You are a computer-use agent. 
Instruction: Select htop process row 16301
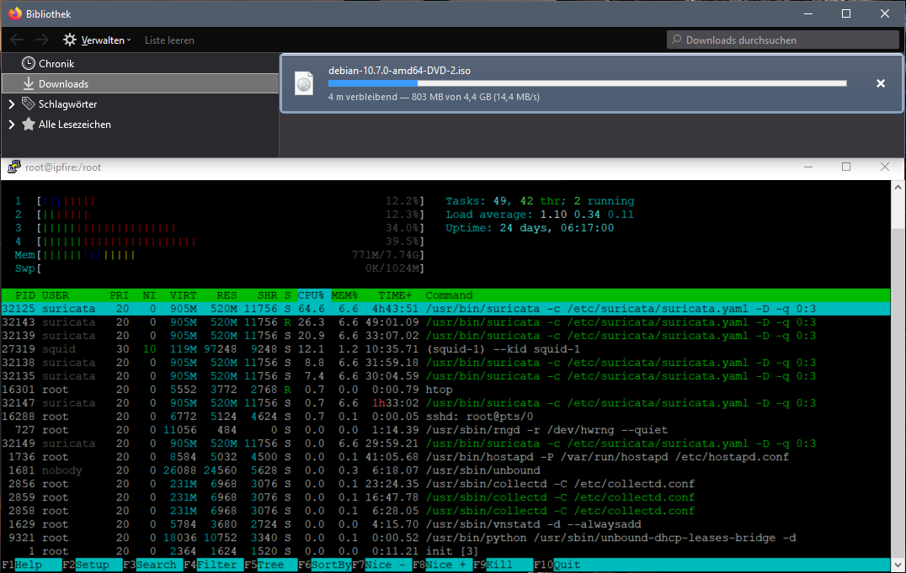pyautogui.click(x=445, y=390)
